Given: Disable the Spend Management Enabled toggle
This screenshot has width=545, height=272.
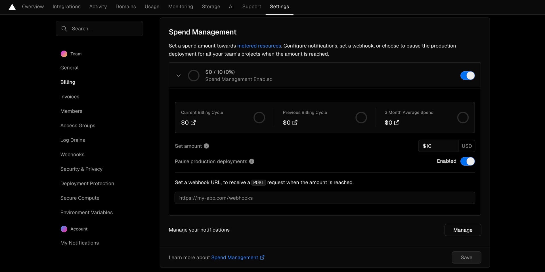Looking at the screenshot, I should [467, 76].
